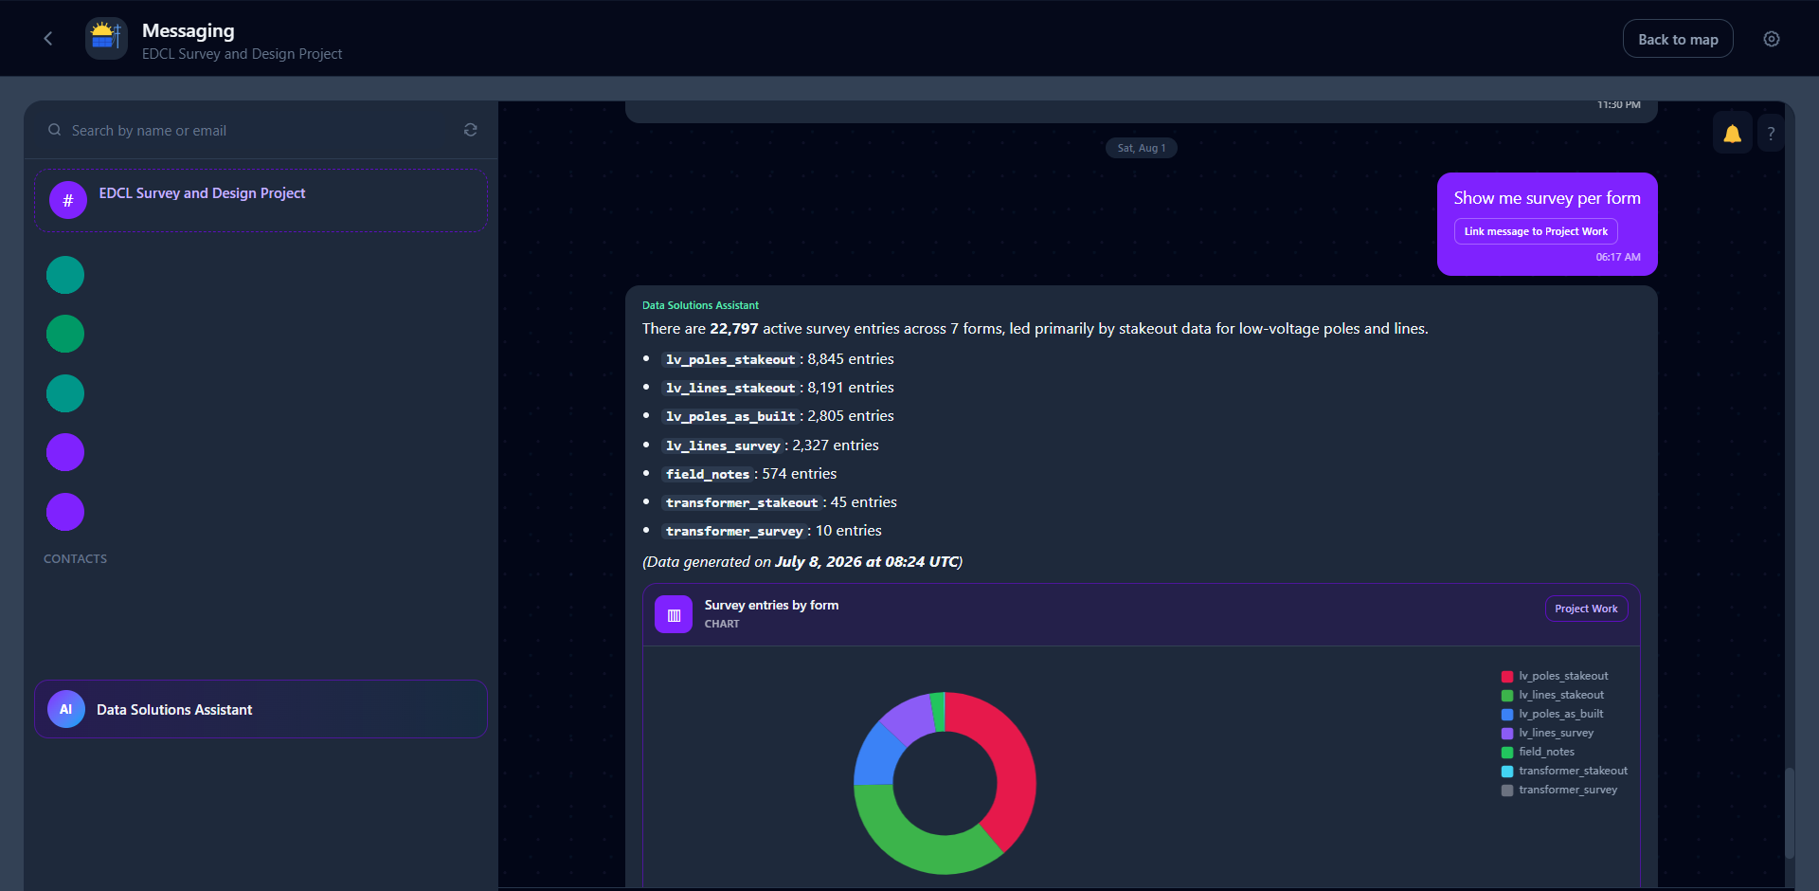Click the transformer_survey code text

[734, 531]
